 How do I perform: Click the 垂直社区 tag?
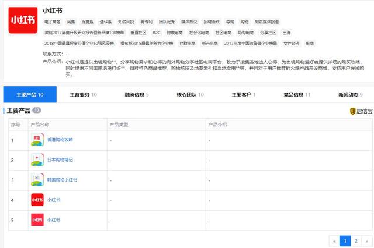[138, 33]
